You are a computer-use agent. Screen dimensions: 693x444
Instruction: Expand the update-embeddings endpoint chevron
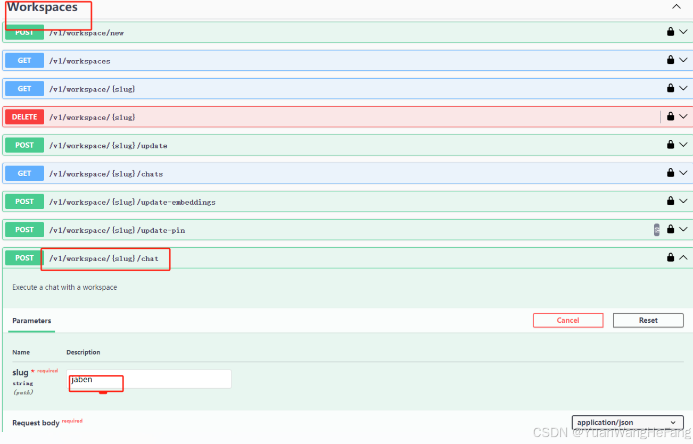click(x=683, y=201)
